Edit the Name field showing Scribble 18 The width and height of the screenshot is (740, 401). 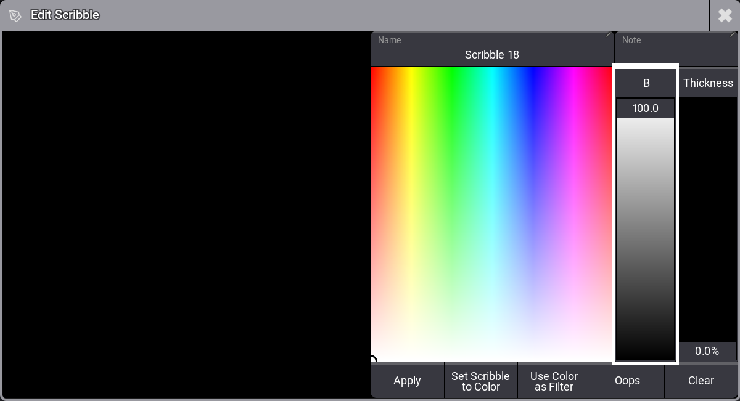pyautogui.click(x=491, y=49)
